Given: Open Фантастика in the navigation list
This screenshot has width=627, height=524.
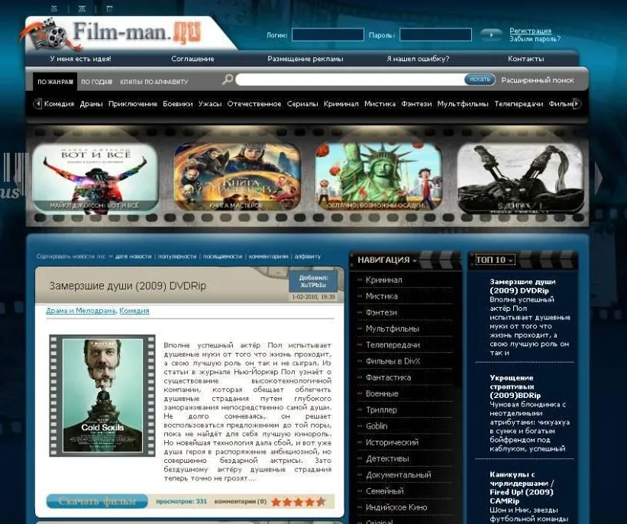Looking at the screenshot, I should tap(388, 377).
